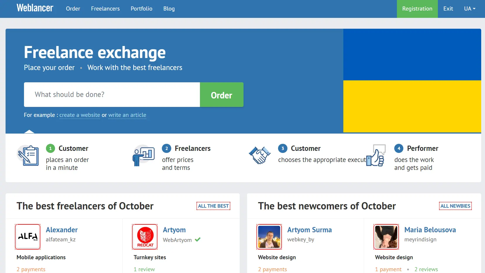This screenshot has height=273, width=485.
Task: Click the Weblancer logo
Action: pyautogui.click(x=35, y=8)
